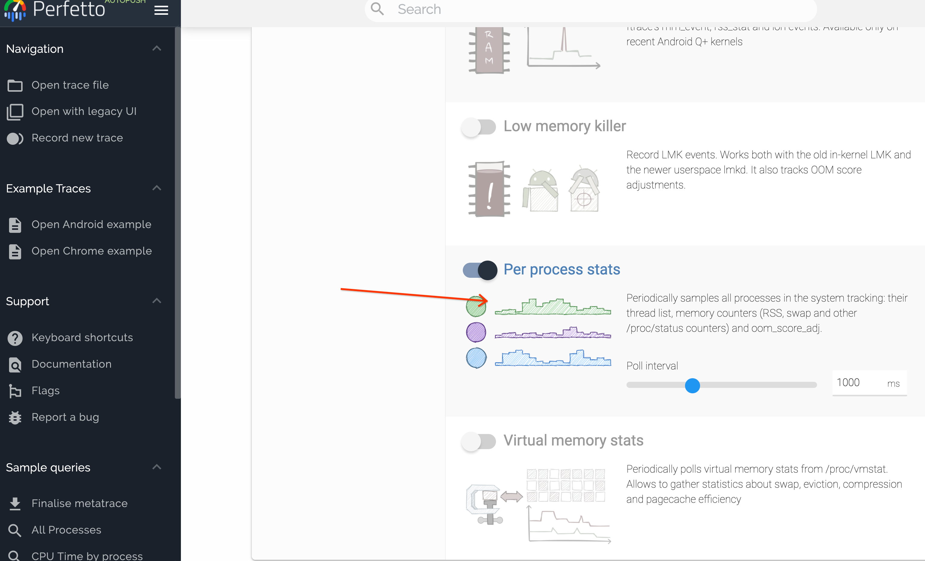This screenshot has width=925, height=561.
Task: Open a trace file from the sidebar
Action: [69, 85]
